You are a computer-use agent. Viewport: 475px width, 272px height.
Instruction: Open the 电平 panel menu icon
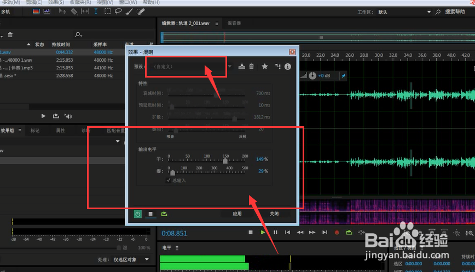(177, 248)
